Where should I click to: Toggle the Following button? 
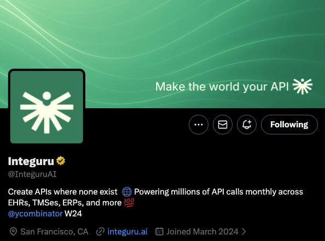click(289, 125)
